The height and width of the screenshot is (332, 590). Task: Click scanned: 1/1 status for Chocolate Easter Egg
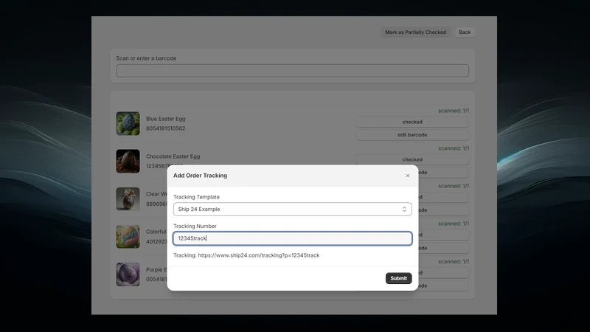click(454, 148)
